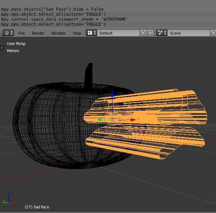Click the red X-axis manipulator arrow

[133, 120]
